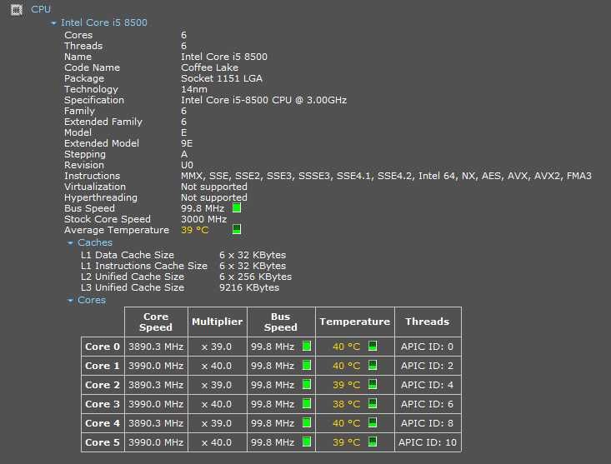This screenshot has height=464, width=611.
Task: Click Core 4 bus speed green indicator
Action: point(307,422)
